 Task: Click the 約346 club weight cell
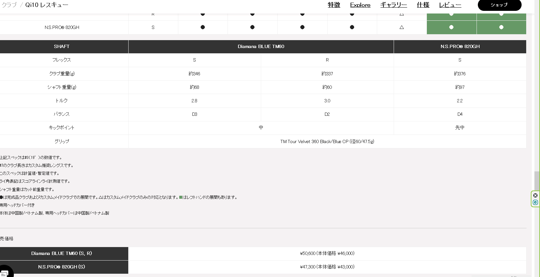[x=194, y=74]
